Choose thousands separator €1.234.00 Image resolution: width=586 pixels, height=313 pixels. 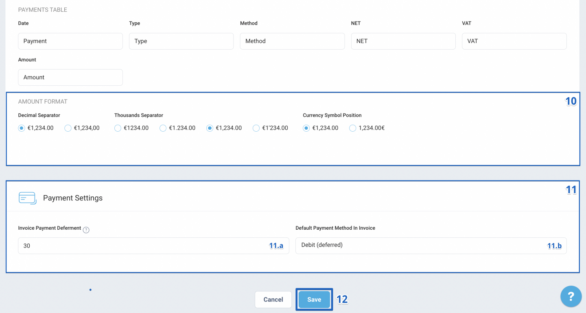click(163, 128)
